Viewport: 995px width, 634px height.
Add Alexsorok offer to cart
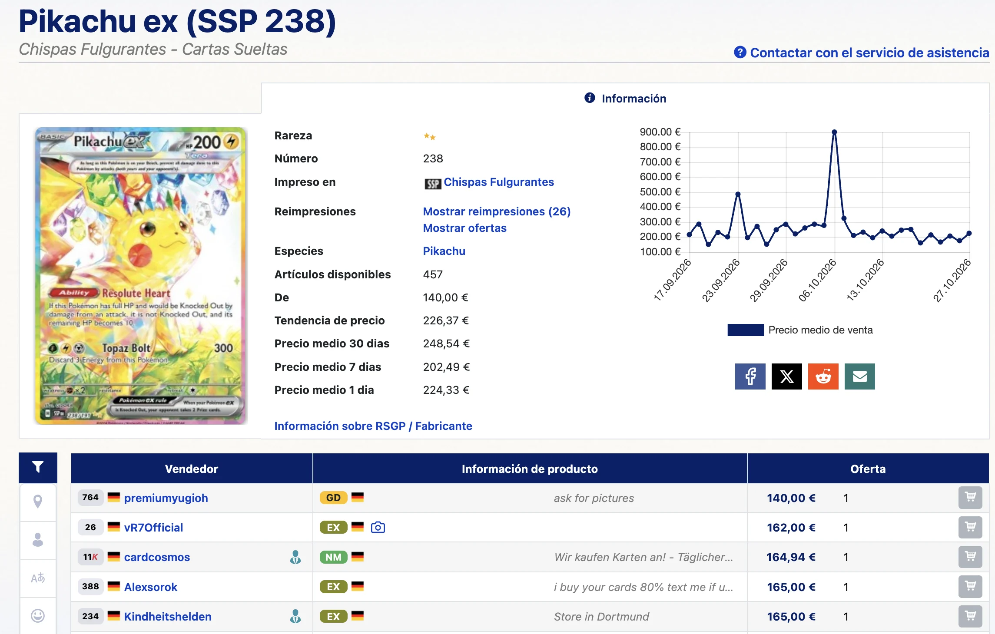(970, 586)
